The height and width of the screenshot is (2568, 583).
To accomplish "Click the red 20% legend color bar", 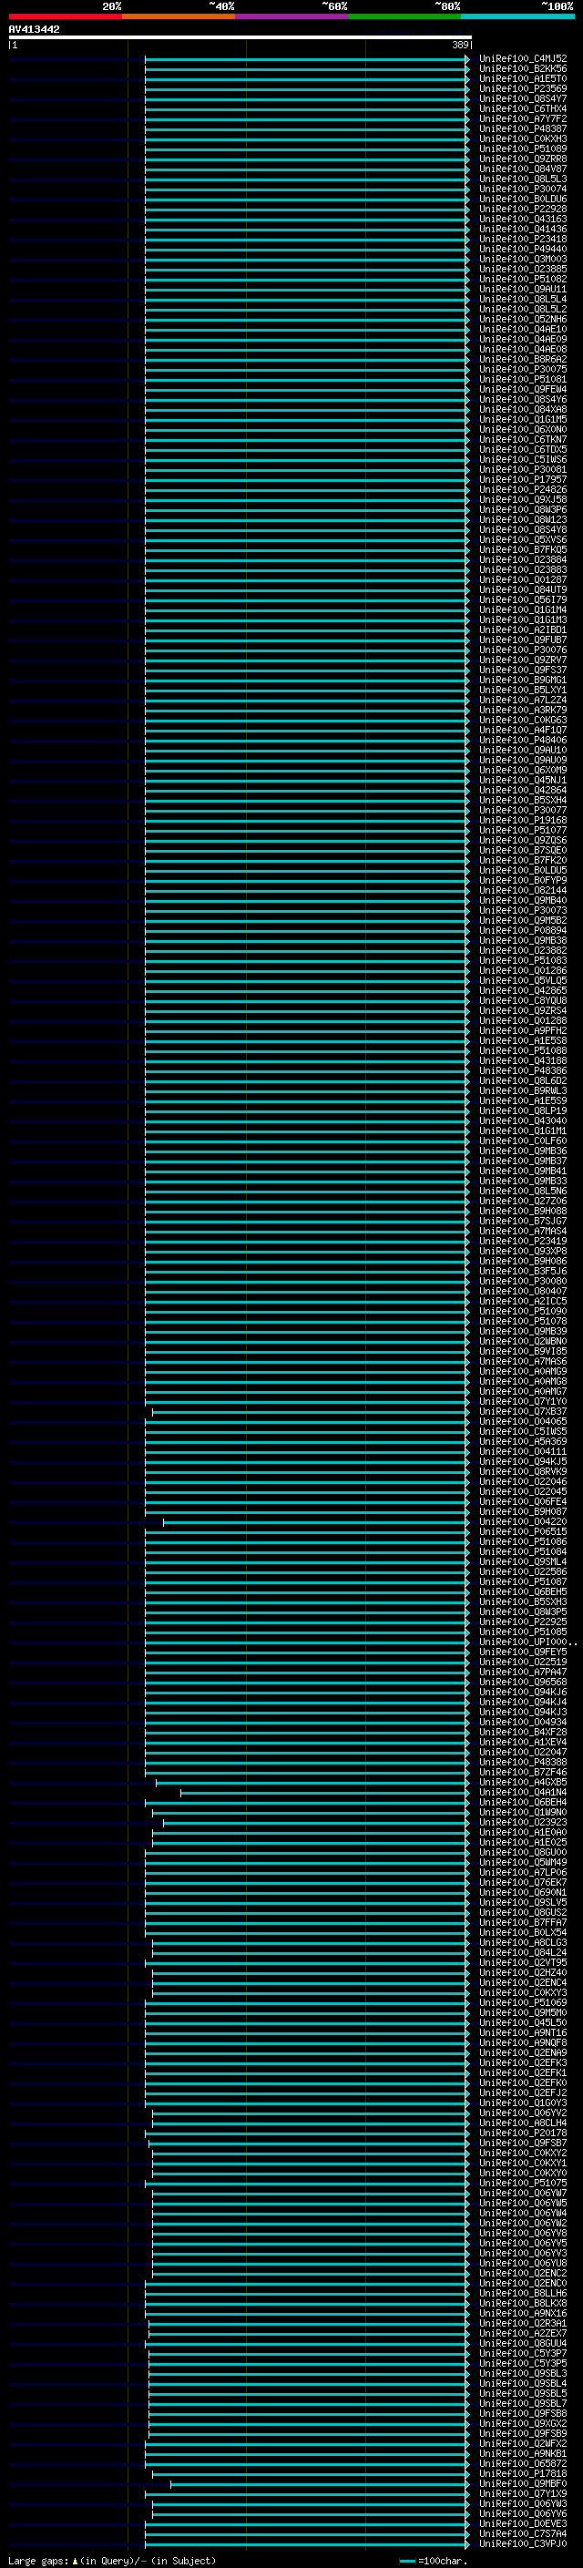I will [x=65, y=16].
